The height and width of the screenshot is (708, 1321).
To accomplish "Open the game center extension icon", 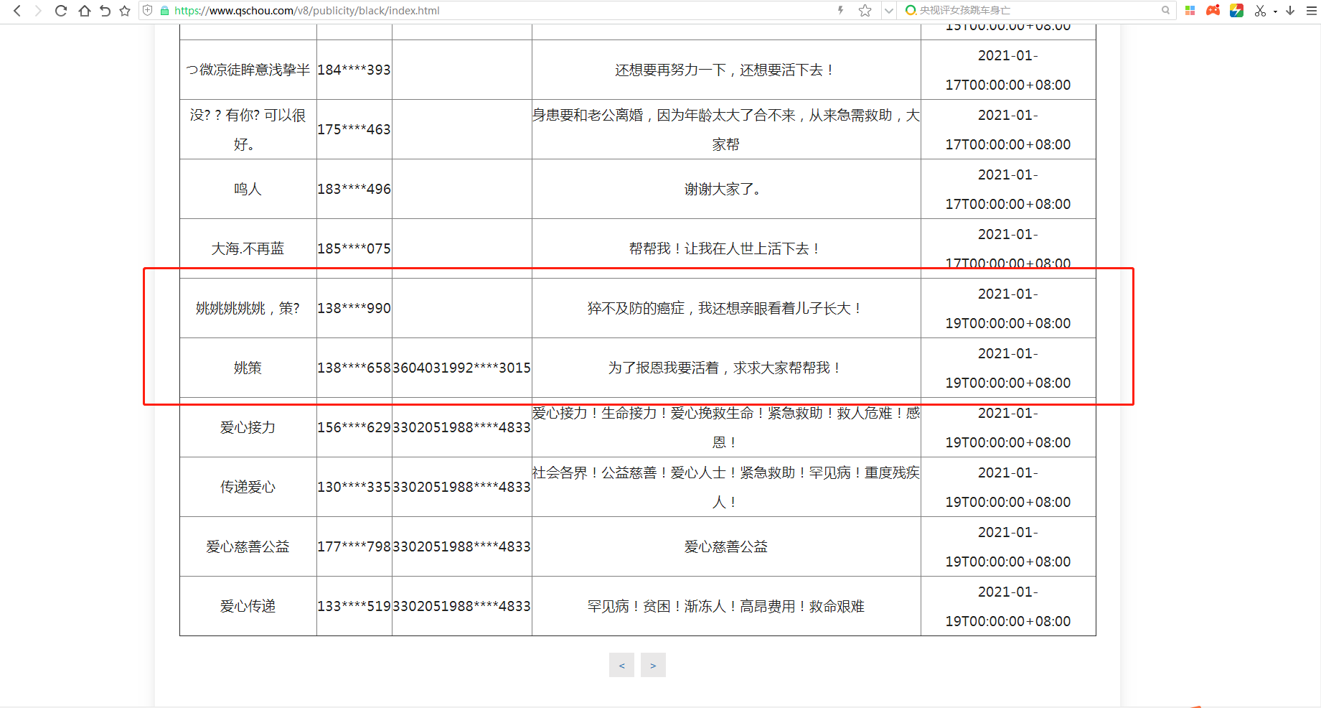I will (1213, 11).
